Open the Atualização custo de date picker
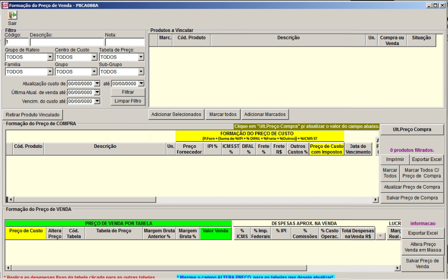 pyautogui.click(x=97, y=84)
